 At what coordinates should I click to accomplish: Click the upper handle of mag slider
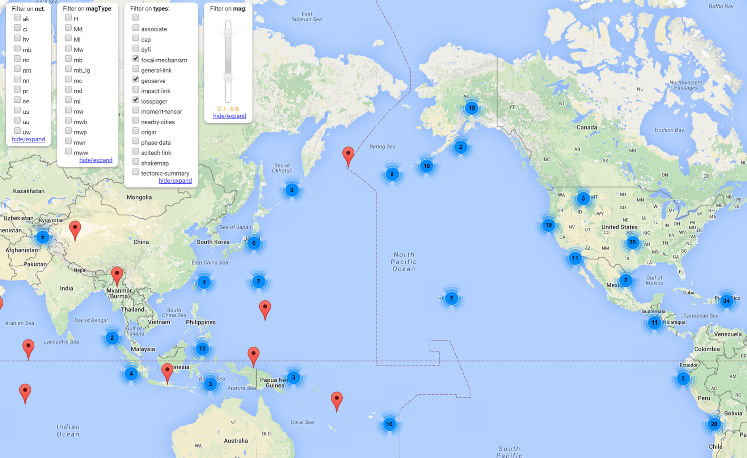tap(228, 33)
